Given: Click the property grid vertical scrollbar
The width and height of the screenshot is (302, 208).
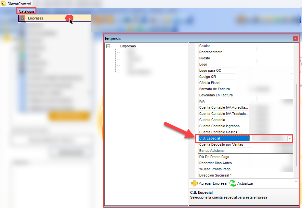Looking at the screenshot, I should (x=295, y=123).
